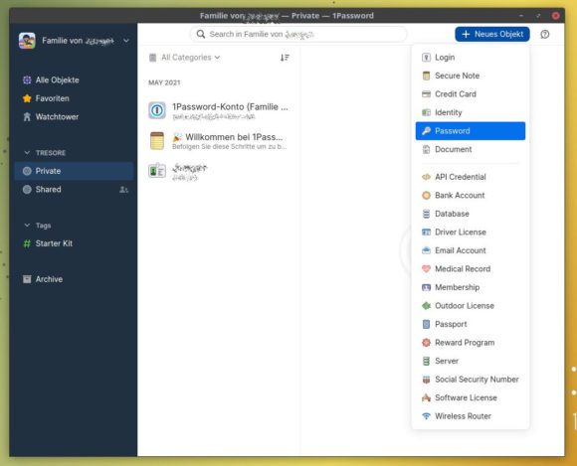Click the Software License icon
This screenshot has height=466, width=577.
pyautogui.click(x=426, y=397)
